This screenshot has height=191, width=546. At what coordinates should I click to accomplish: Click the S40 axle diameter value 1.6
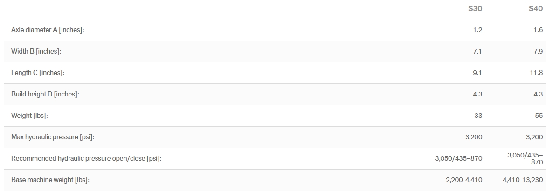pyautogui.click(x=538, y=30)
